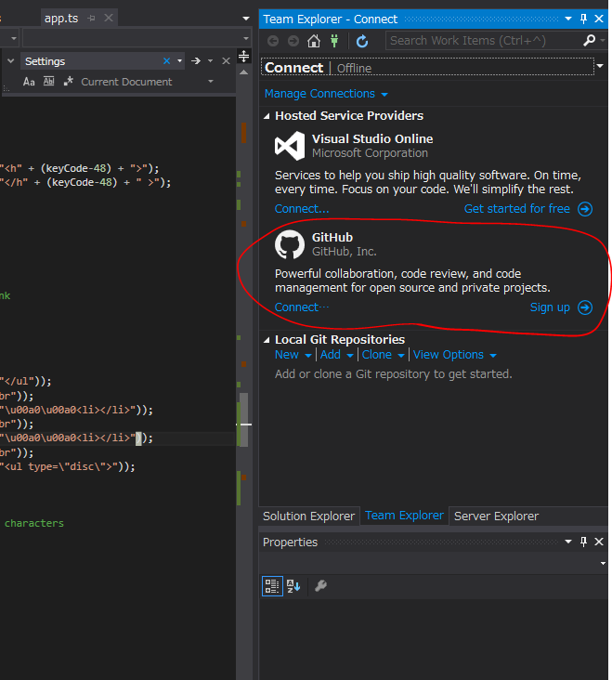Open the Add repository dropdown

coord(337,355)
